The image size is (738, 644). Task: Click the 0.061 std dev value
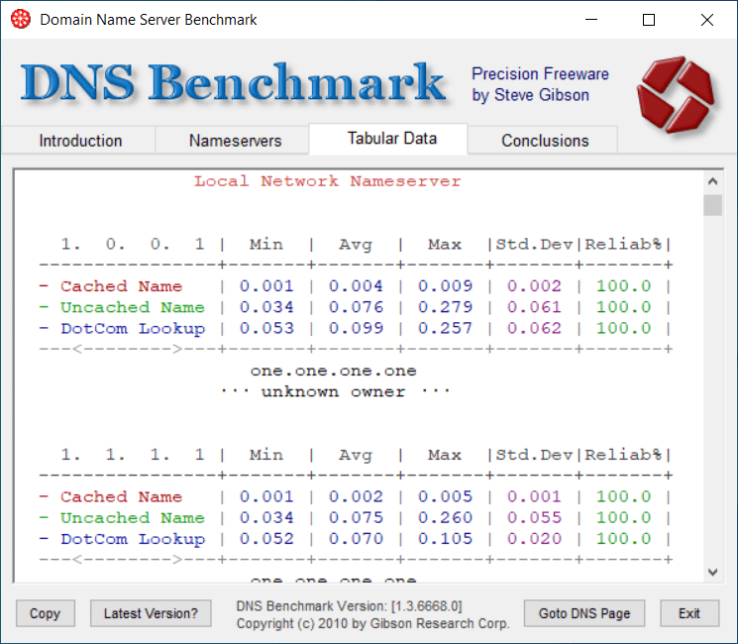534,307
